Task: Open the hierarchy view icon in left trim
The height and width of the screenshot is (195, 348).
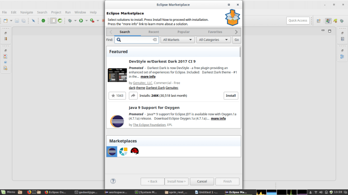Action: (x=6, y=39)
